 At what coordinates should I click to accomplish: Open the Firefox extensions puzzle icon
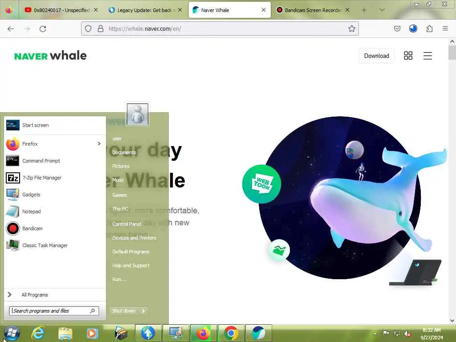[x=429, y=28]
